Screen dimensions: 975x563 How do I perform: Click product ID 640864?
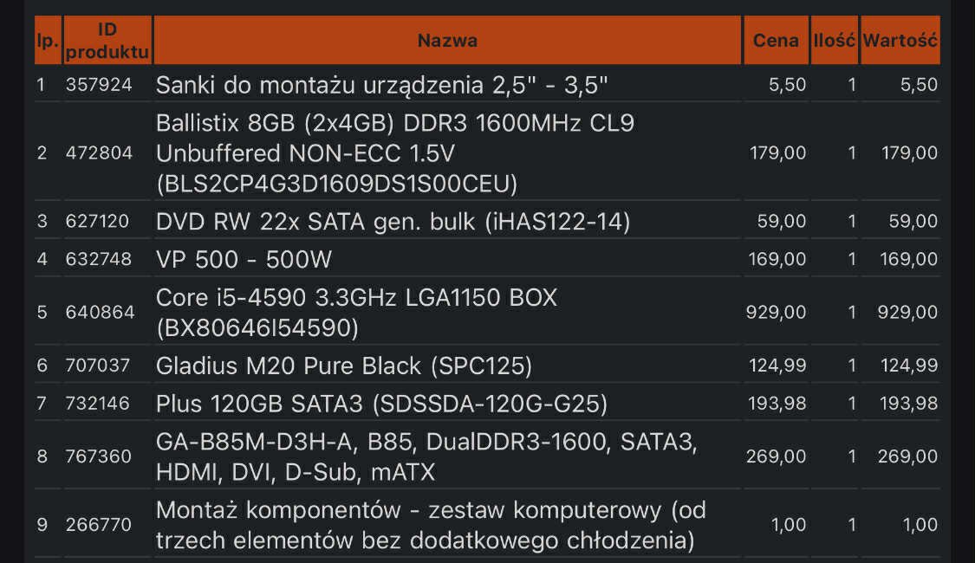101,313
